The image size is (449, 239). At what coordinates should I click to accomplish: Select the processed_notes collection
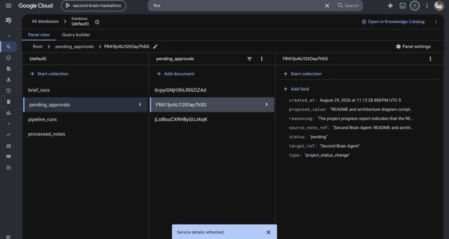pos(86,134)
